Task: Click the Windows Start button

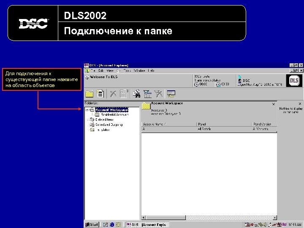Action: [x=92, y=225]
